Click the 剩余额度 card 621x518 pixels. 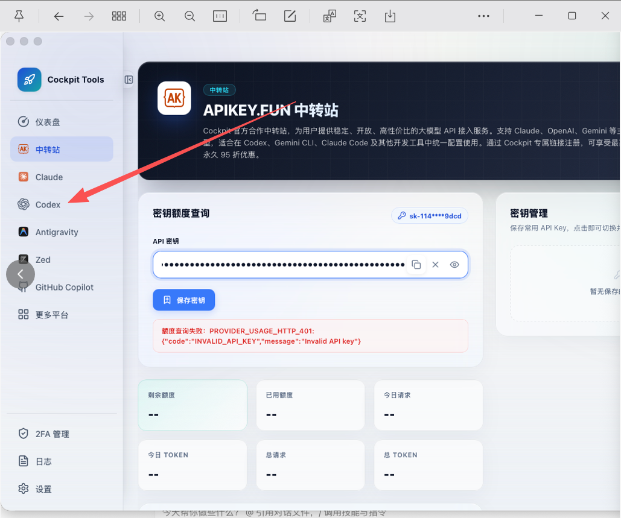pyautogui.click(x=193, y=405)
